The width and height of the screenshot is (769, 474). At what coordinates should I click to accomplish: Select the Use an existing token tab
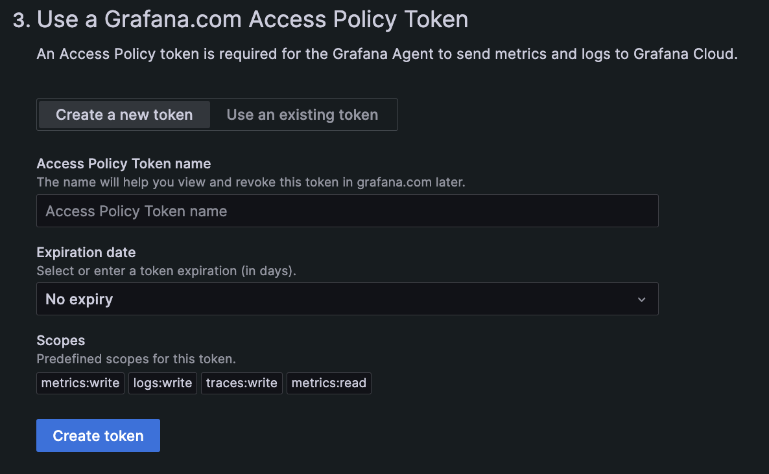[302, 115]
